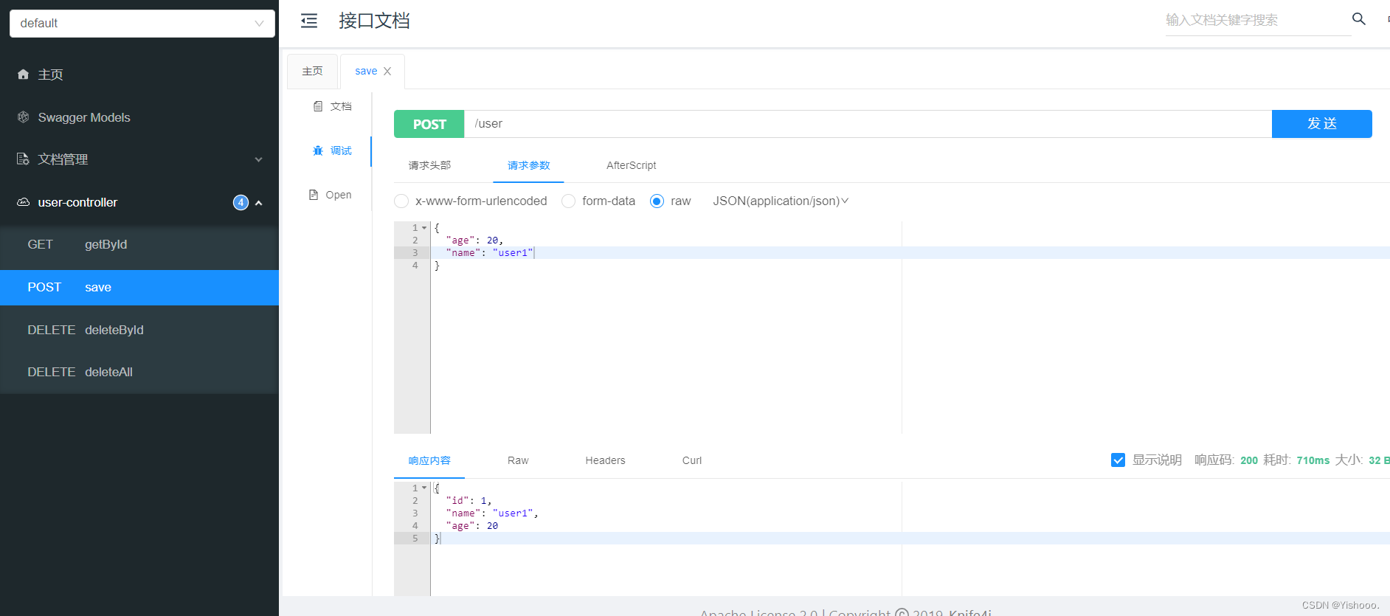Click the 发送 send button
Viewport: 1390px width, 616px height.
[1321, 124]
